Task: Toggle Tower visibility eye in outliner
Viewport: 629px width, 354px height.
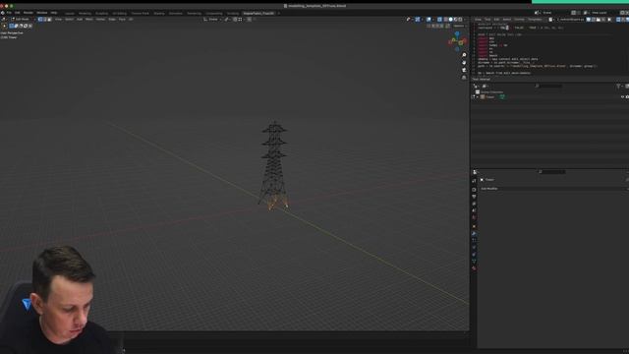Action: 622,96
